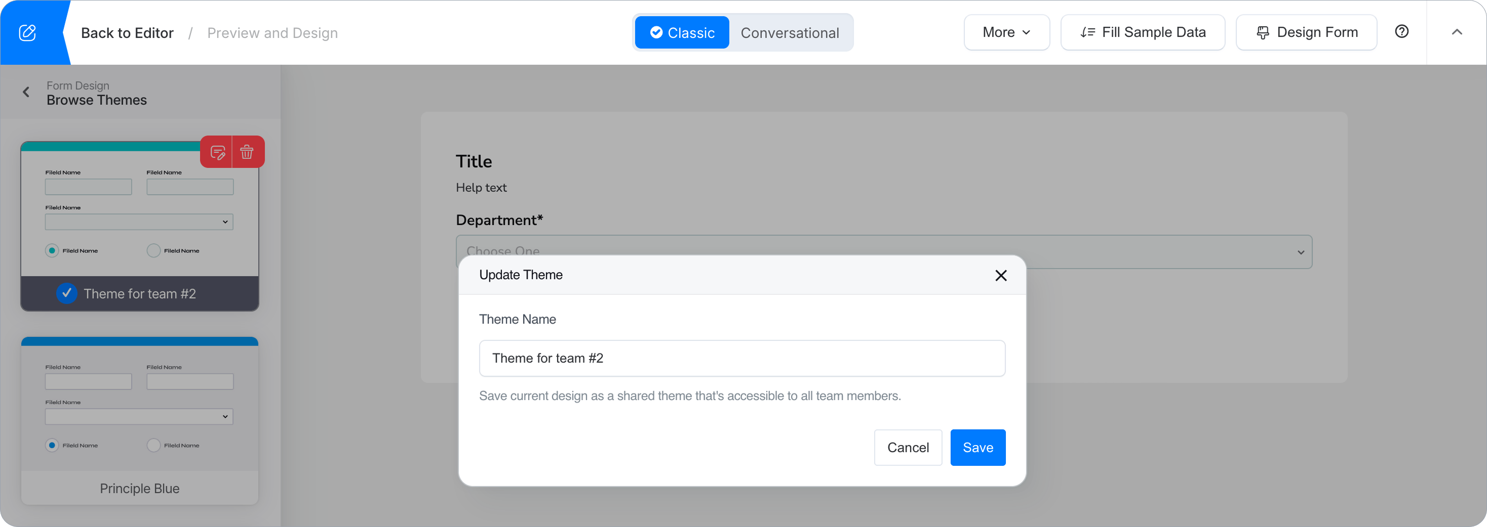This screenshot has width=1487, height=527.
Task: Click the Department field label
Action: (x=499, y=220)
